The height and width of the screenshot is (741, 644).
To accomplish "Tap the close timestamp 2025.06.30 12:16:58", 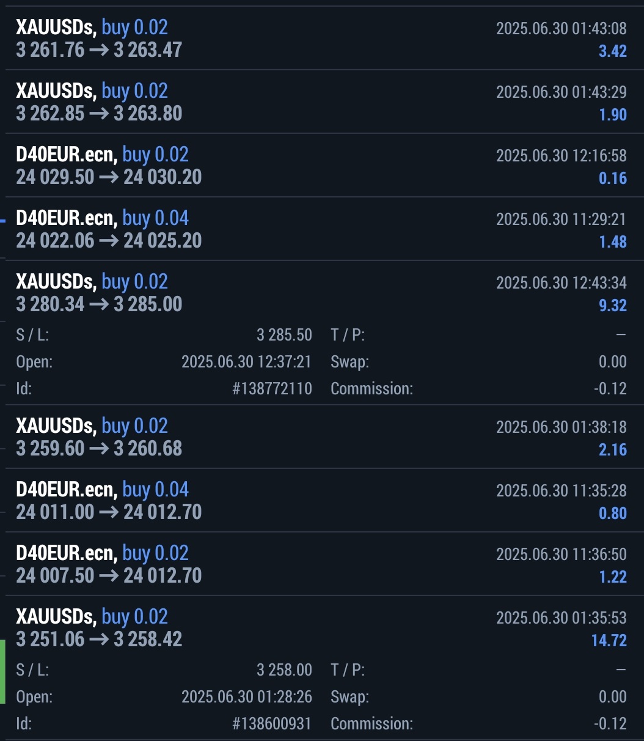I will (561, 155).
